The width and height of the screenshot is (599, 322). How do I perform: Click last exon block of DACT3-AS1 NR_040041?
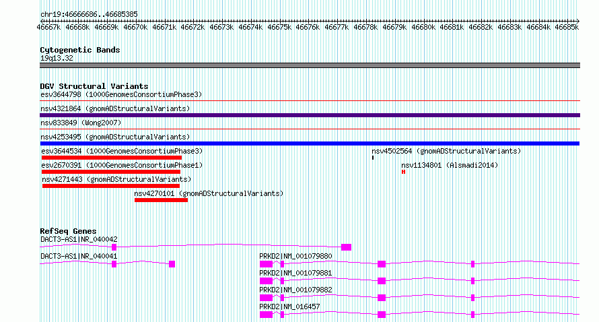pos(172,264)
